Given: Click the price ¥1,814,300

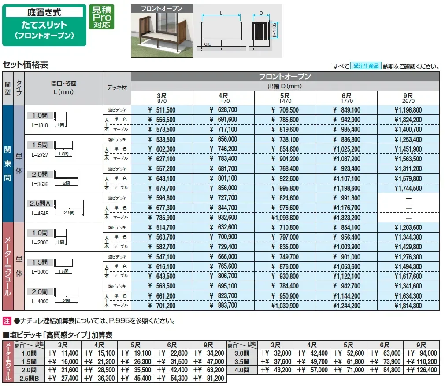Looking at the screenshot, I should pyautogui.click(x=408, y=306).
